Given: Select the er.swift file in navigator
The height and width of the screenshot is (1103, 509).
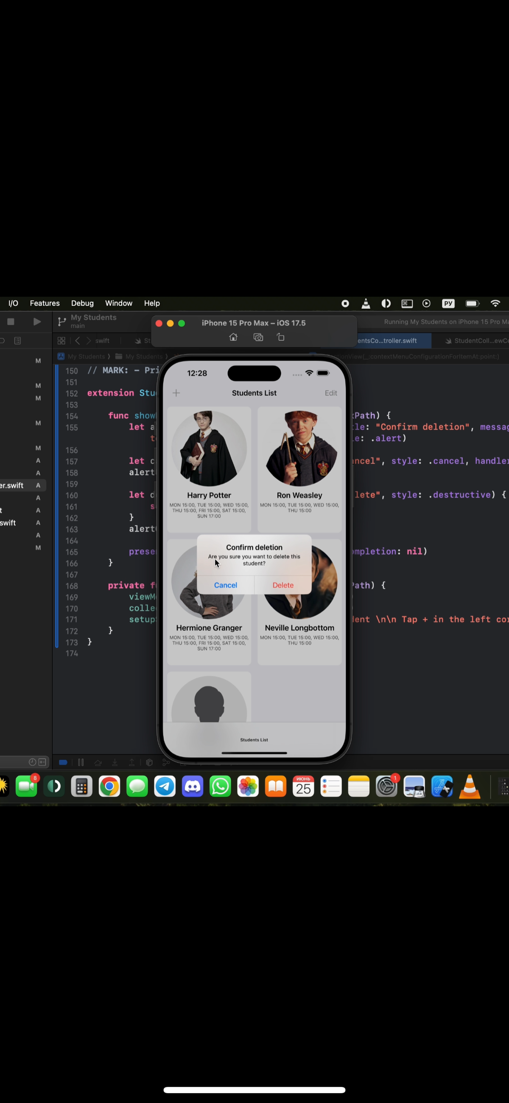Looking at the screenshot, I should coord(22,485).
